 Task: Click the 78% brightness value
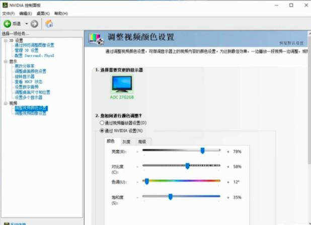(237, 152)
